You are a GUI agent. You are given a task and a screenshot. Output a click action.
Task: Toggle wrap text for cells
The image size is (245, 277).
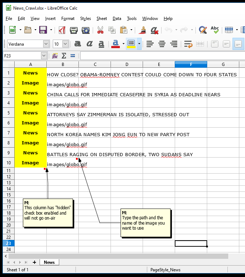[x=188, y=44]
